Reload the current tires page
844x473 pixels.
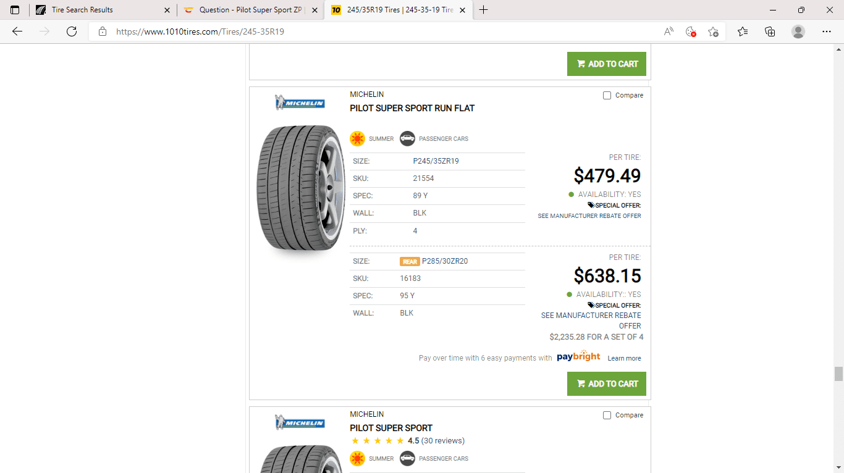(70, 31)
